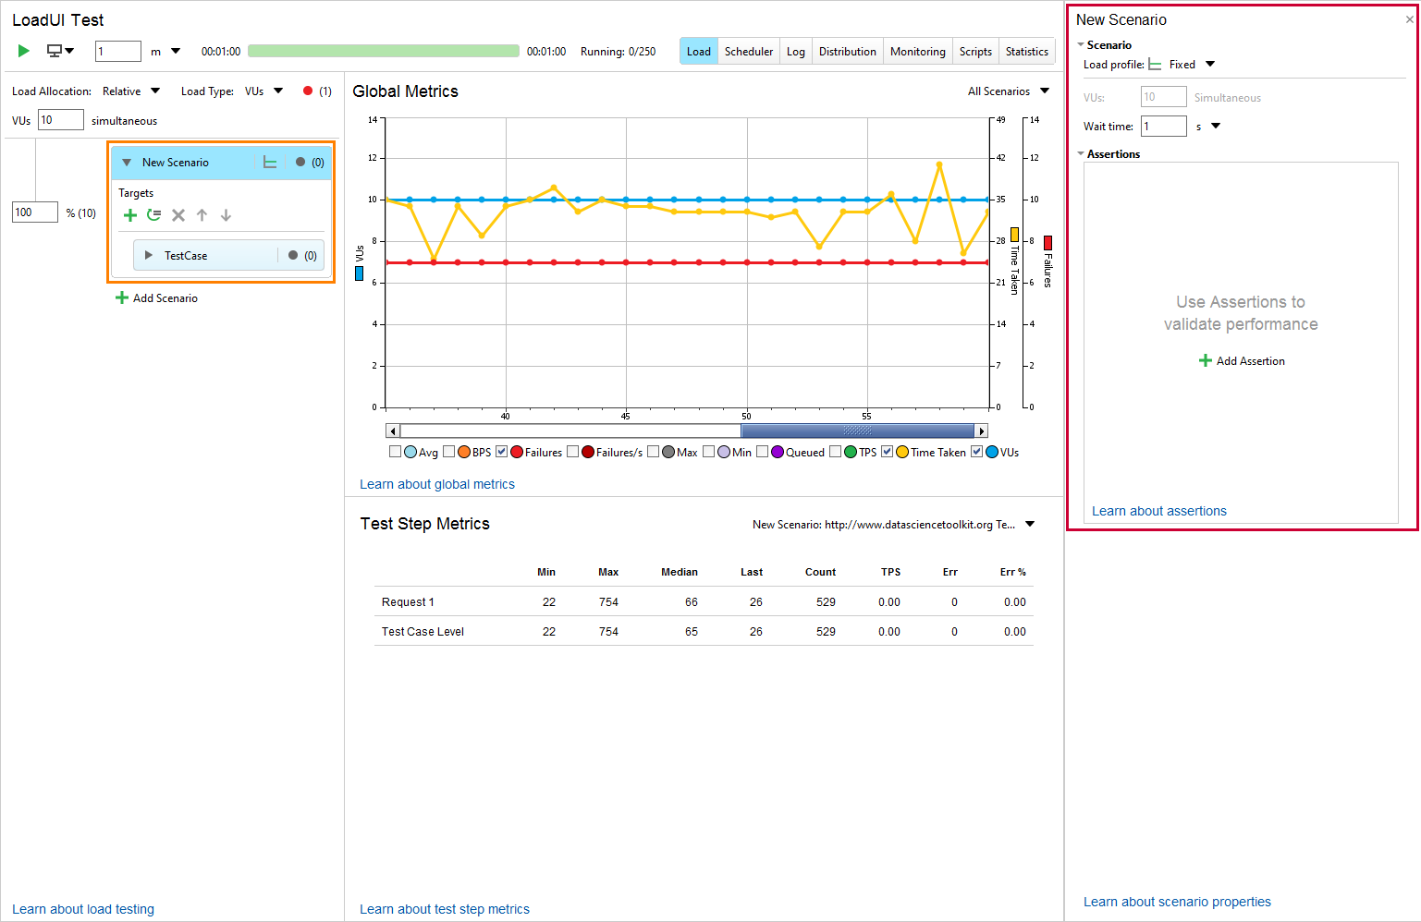Uncheck the Time Taken metric checkbox
1421x922 pixels.
pos(888,452)
